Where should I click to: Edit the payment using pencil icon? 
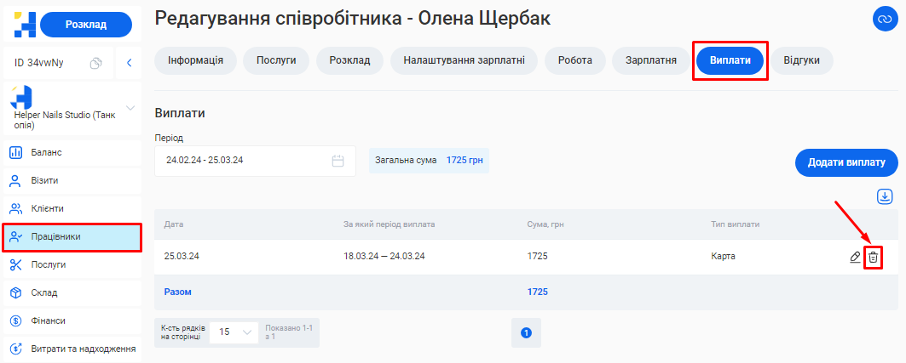pyautogui.click(x=855, y=257)
